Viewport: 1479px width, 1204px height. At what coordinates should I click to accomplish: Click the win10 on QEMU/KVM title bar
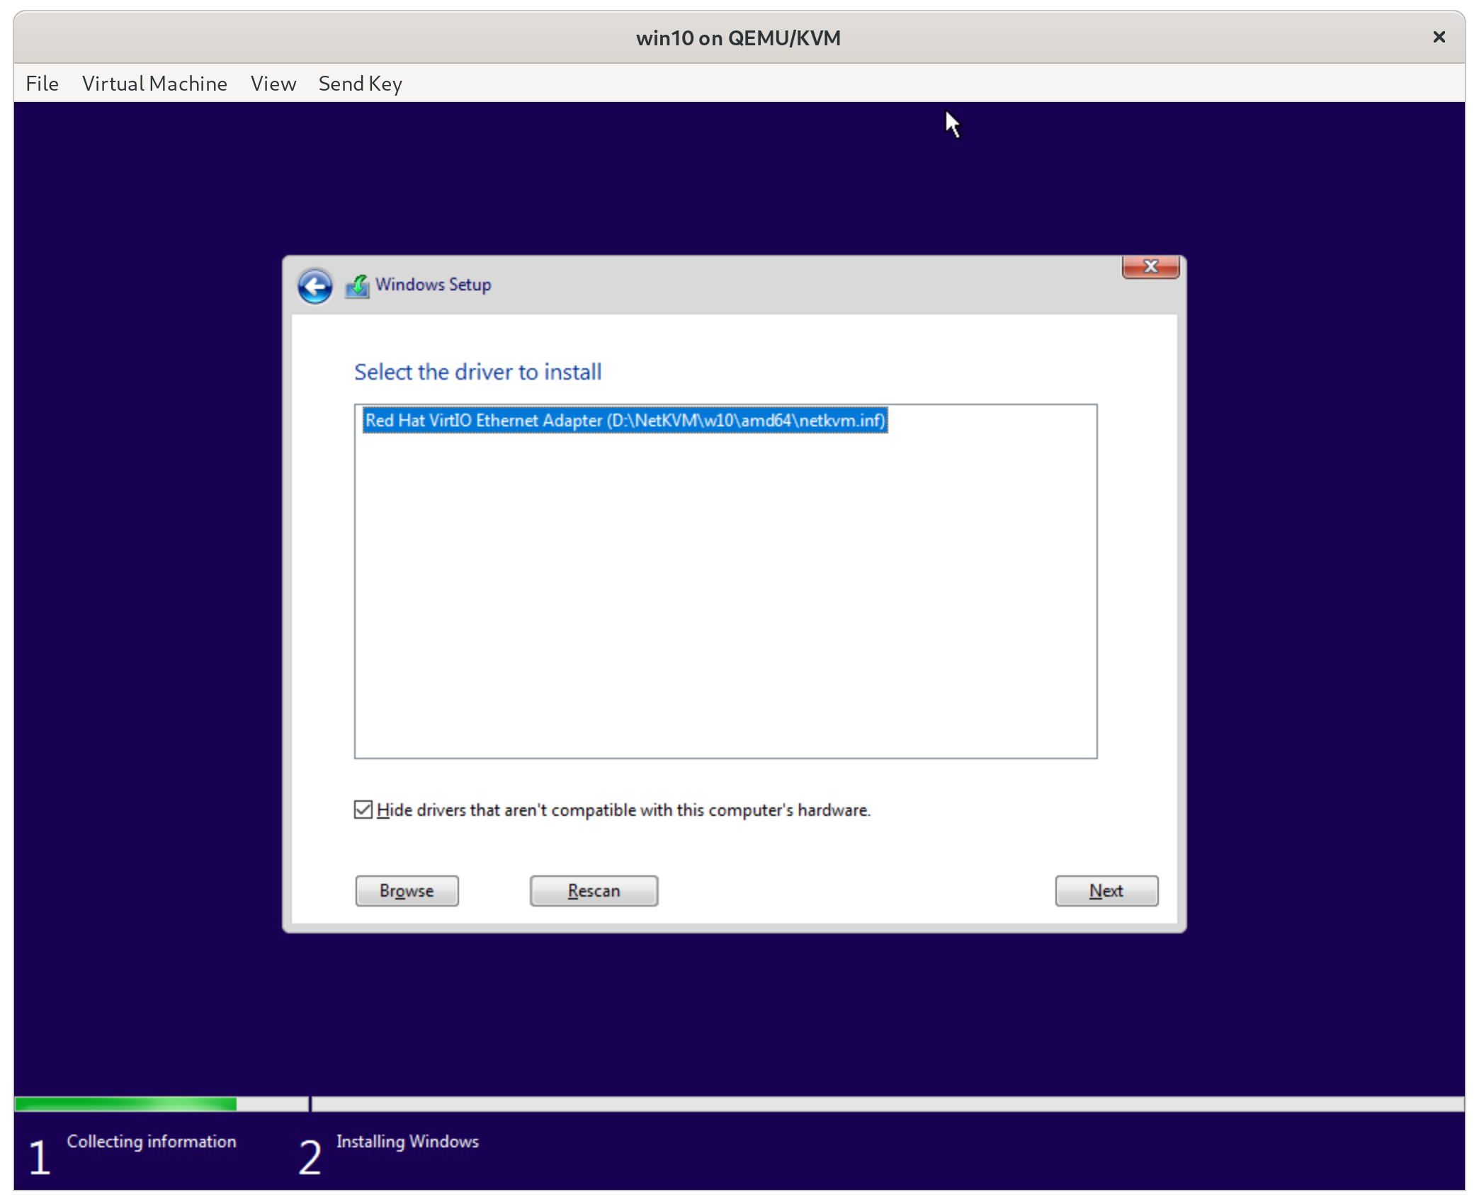click(738, 37)
